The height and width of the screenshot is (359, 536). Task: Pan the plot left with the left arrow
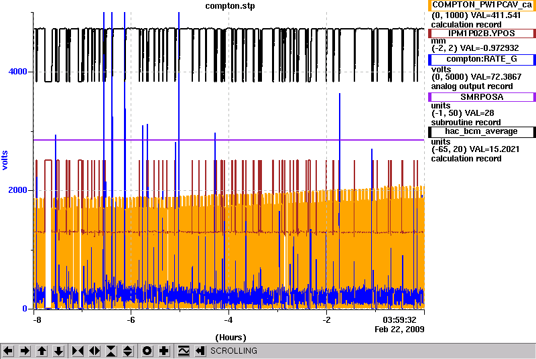[x=8, y=351]
